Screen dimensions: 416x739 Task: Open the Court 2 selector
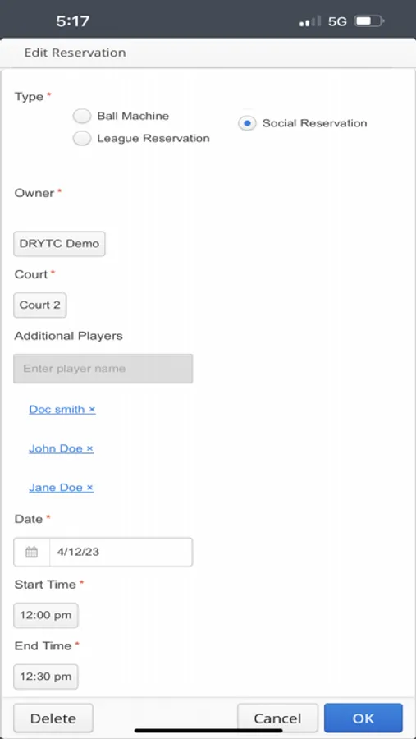point(40,305)
